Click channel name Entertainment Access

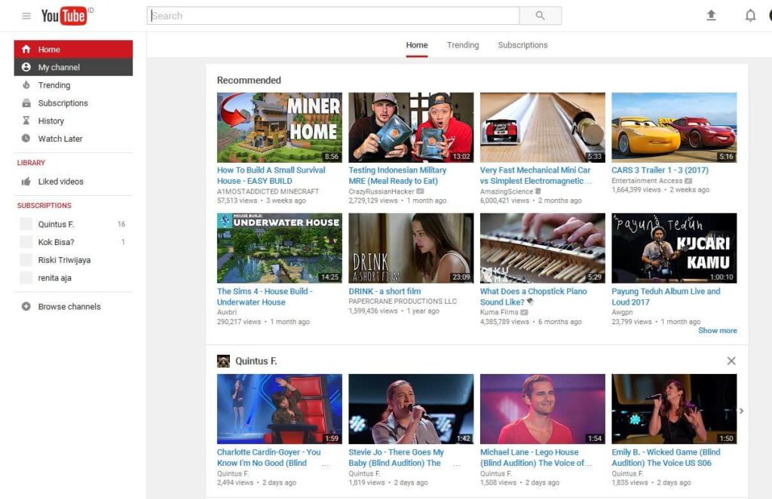click(x=647, y=181)
